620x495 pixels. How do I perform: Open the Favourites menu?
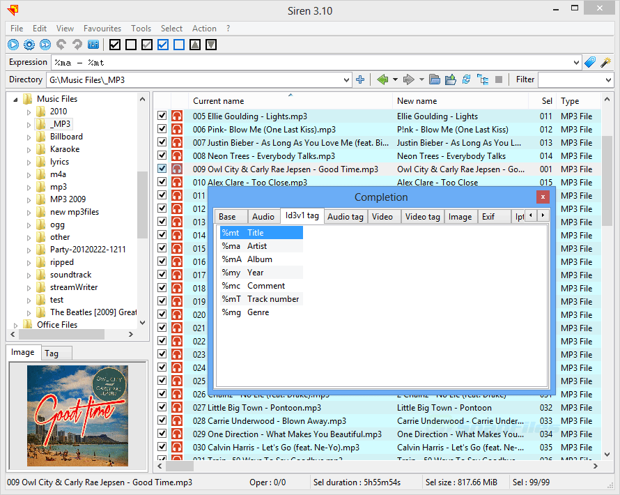102,29
